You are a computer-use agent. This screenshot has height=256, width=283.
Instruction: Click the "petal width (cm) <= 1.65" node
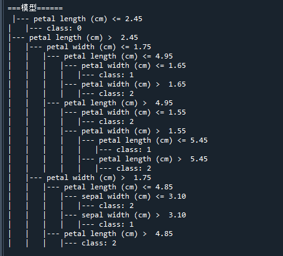tap(134, 65)
